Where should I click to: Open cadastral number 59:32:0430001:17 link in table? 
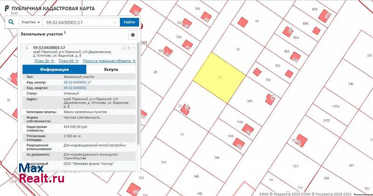point(77,82)
